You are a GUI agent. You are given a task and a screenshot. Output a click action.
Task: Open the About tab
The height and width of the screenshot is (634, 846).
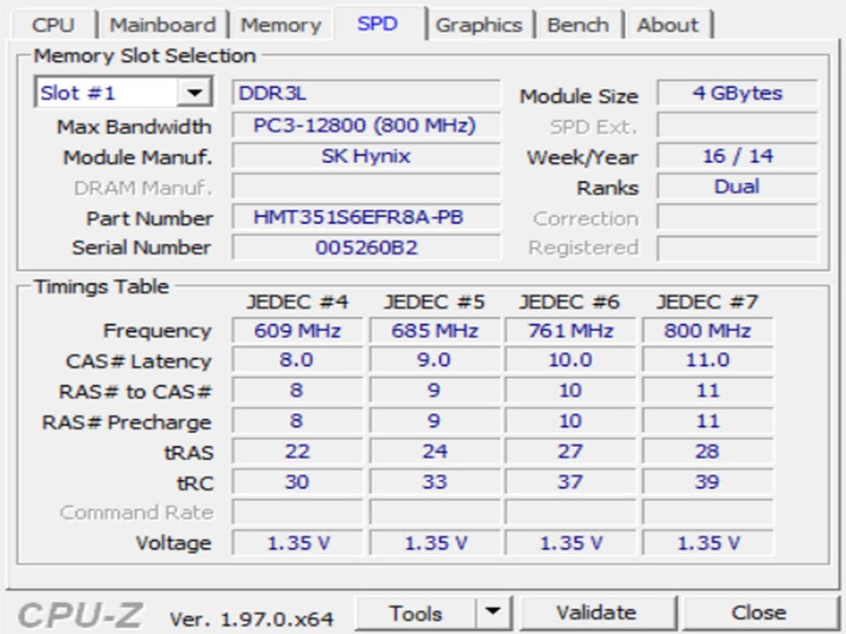667,25
